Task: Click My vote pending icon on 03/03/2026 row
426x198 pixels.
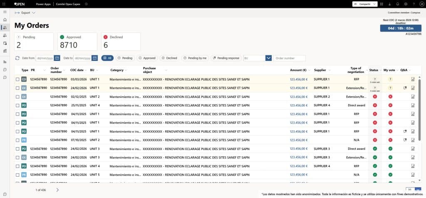Action: 390,79
